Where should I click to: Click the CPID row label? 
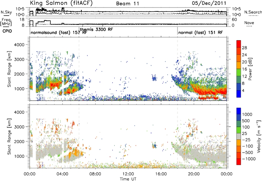7,31
